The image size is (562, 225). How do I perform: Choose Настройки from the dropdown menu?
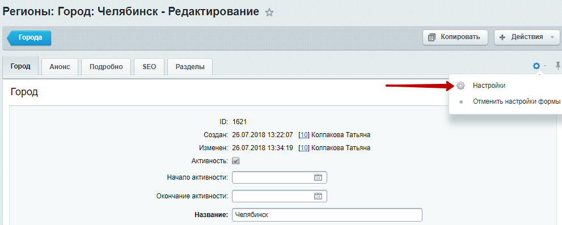[489, 86]
